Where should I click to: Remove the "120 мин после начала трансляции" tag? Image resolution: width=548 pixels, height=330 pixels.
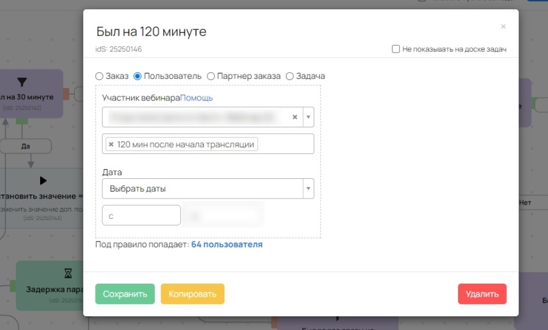[111, 144]
